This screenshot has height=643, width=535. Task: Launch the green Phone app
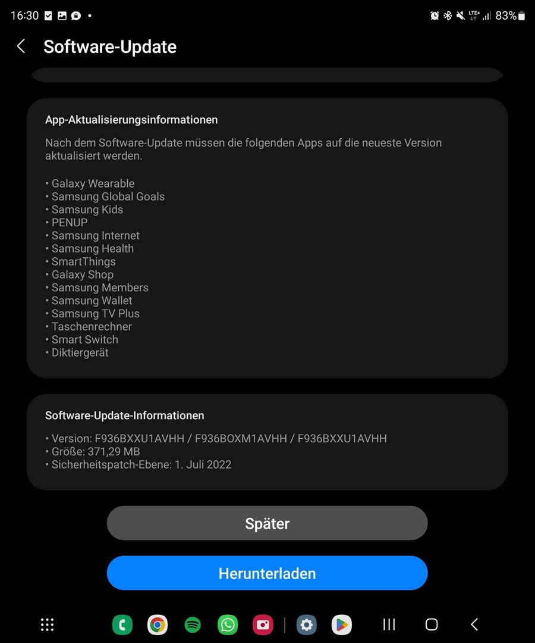pyautogui.click(x=122, y=625)
